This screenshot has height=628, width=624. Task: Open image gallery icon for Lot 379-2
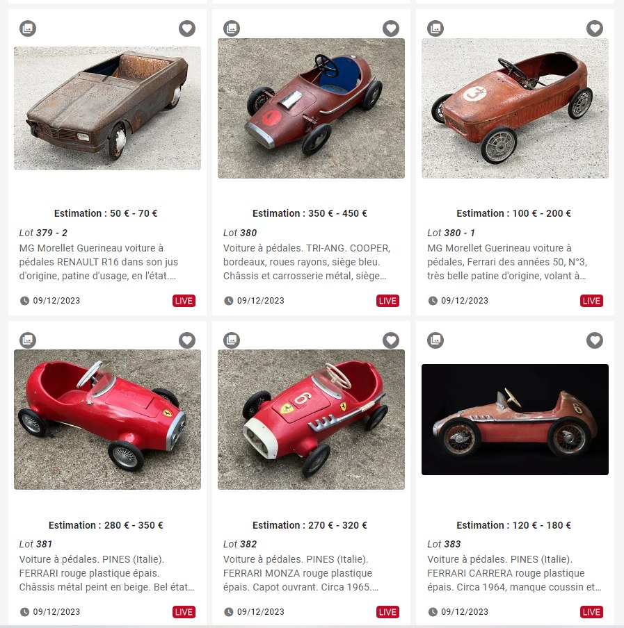point(28,28)
